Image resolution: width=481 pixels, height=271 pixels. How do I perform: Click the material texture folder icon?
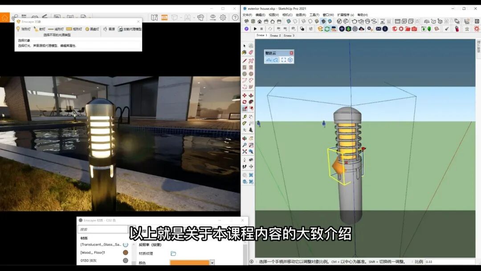(173, 254)
